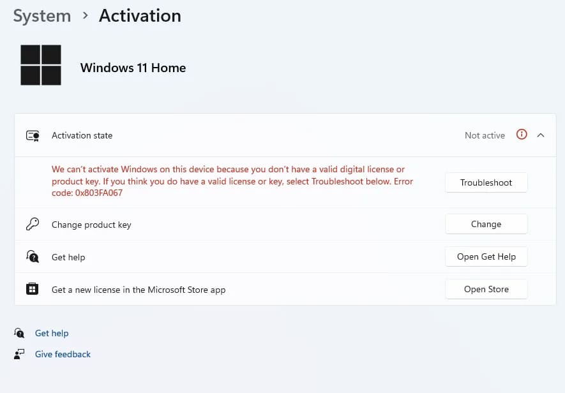Select the Activation breadcrumb title
565x393 pixels.
coord(140,16)
